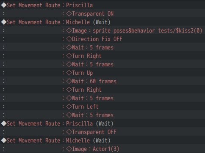Select the first Wait : 5 frames line

coord(102,47)
